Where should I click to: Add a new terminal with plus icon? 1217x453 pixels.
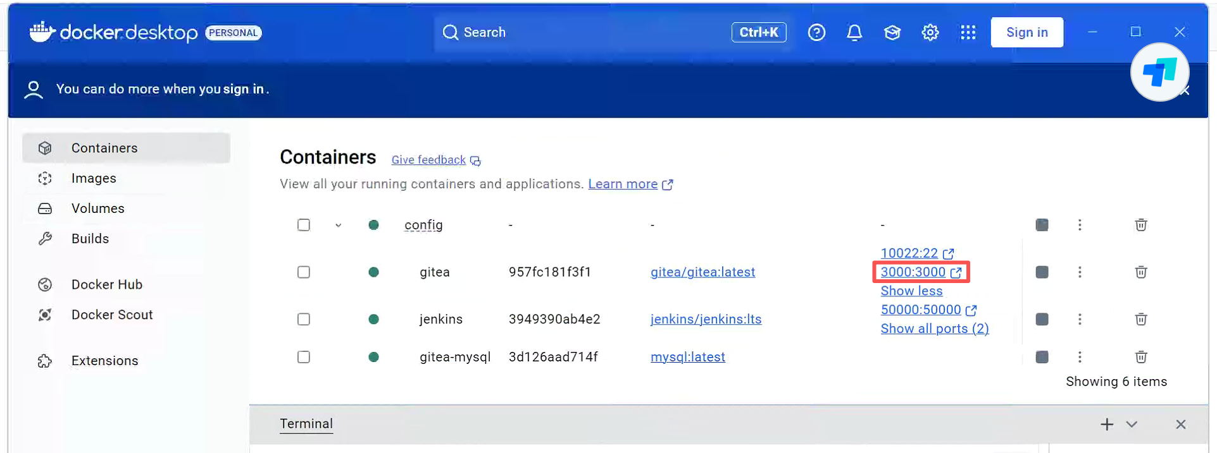coord(1107,425)
